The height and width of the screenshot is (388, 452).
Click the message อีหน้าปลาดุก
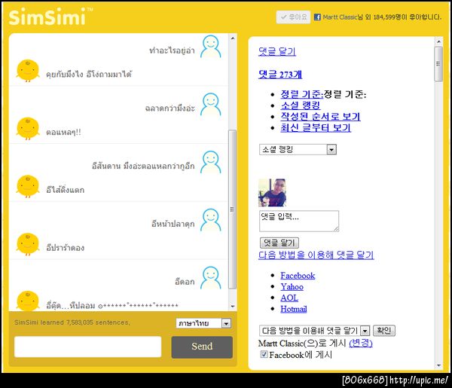(x=173, y=224)
